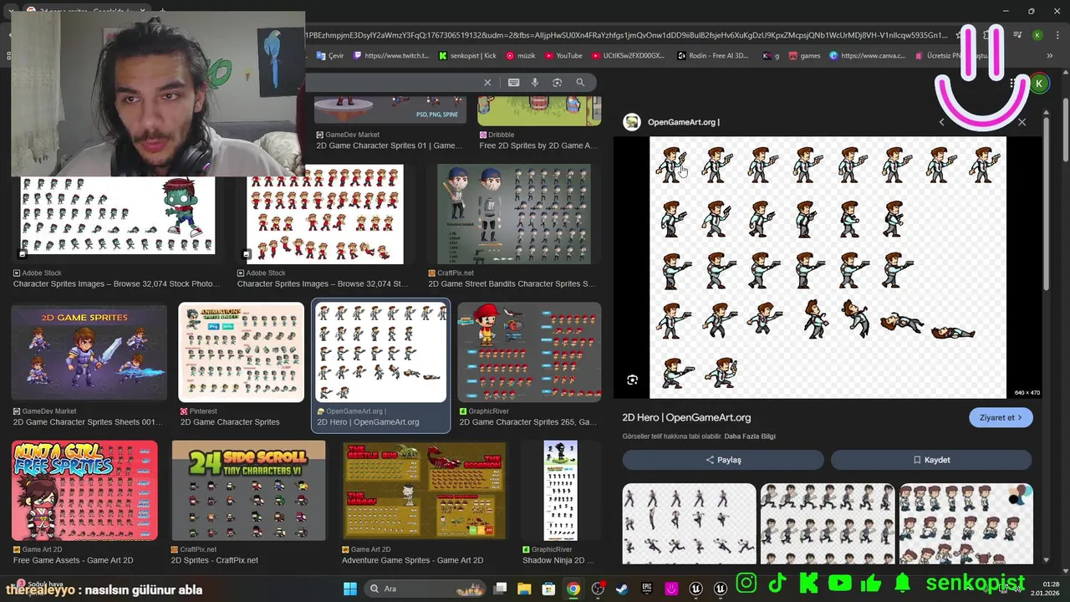Viewport: 1070px width, 602px height.
Task: Open Epic Games Launcher from the taskbar
Action: pos(646,589)
